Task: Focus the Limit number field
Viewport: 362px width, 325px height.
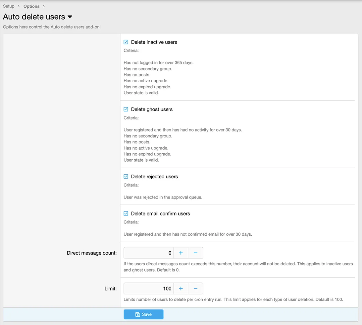Action: (x=149, y=288)
